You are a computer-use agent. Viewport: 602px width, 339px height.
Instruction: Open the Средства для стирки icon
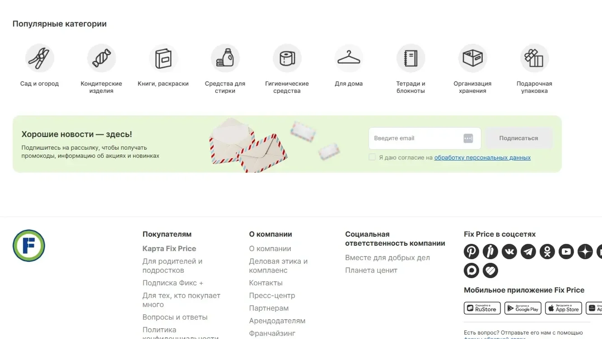click(225, 58)
